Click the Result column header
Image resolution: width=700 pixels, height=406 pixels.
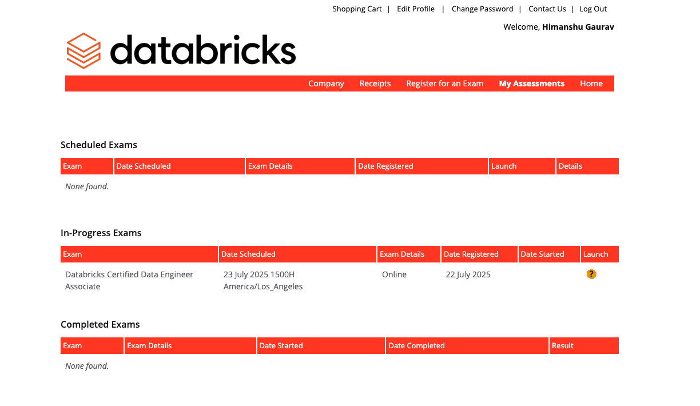point(563,346)
